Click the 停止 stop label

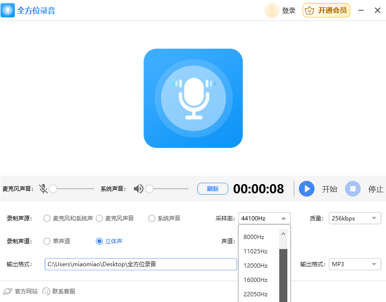376,189
